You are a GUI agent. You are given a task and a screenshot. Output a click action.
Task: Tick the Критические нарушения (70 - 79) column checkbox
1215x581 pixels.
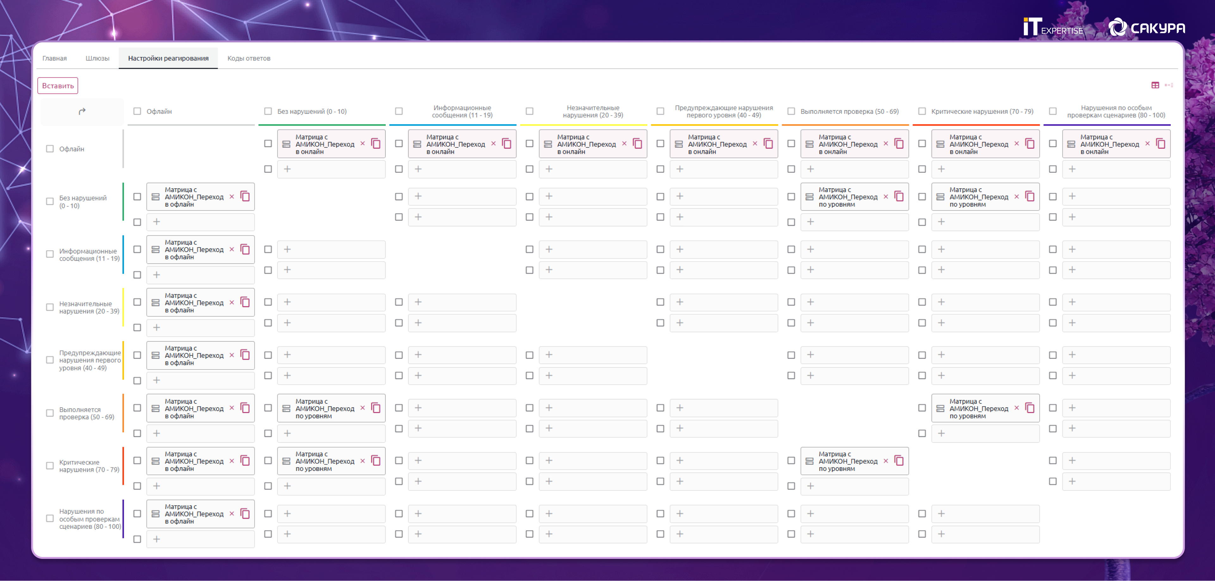tap(922, 111)
